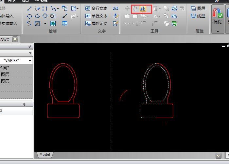Pin the lower left panel
229x164 pixels.
[x=24, y=104]
